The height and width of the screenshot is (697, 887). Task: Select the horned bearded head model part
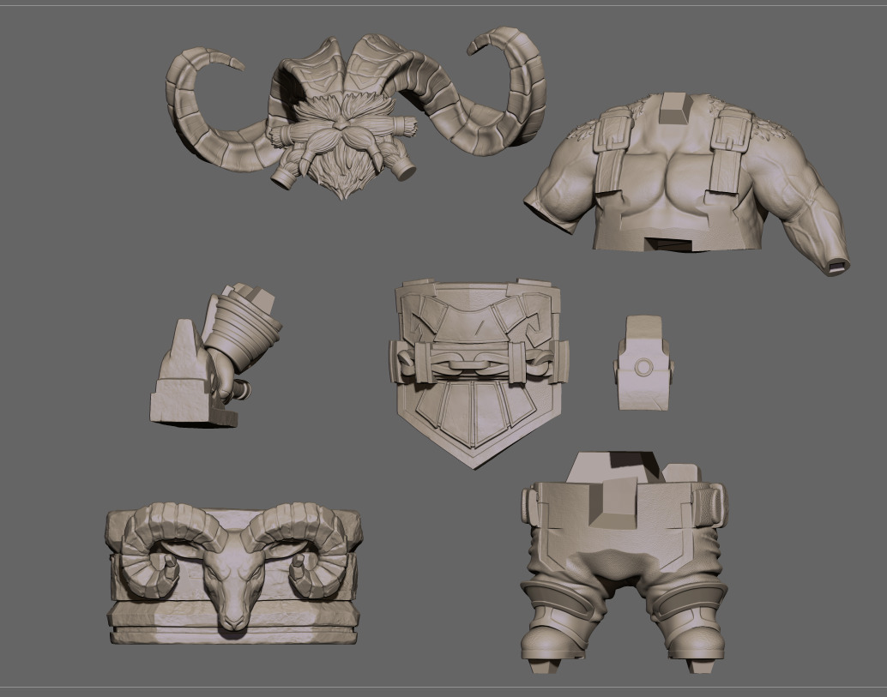tap(355, 113)
